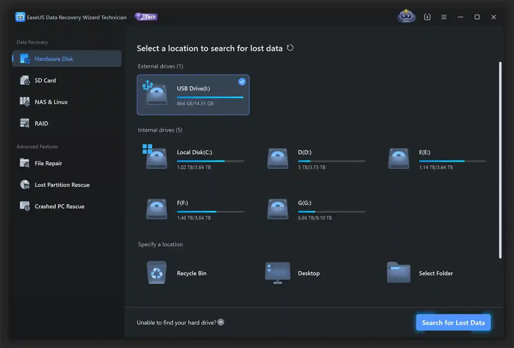
Task: Click the Tech badge near the title
Action: (146, 17)
